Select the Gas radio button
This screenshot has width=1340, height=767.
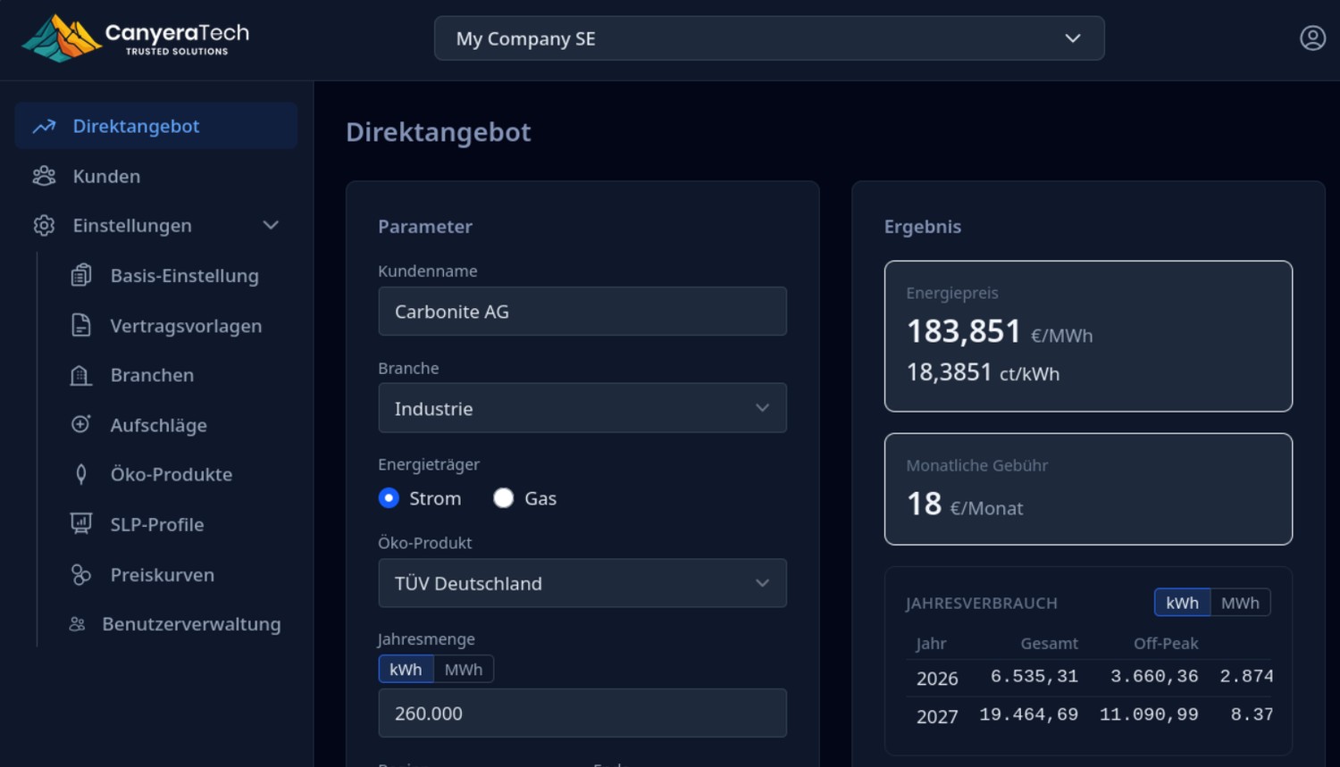click(x=504, y=498)
